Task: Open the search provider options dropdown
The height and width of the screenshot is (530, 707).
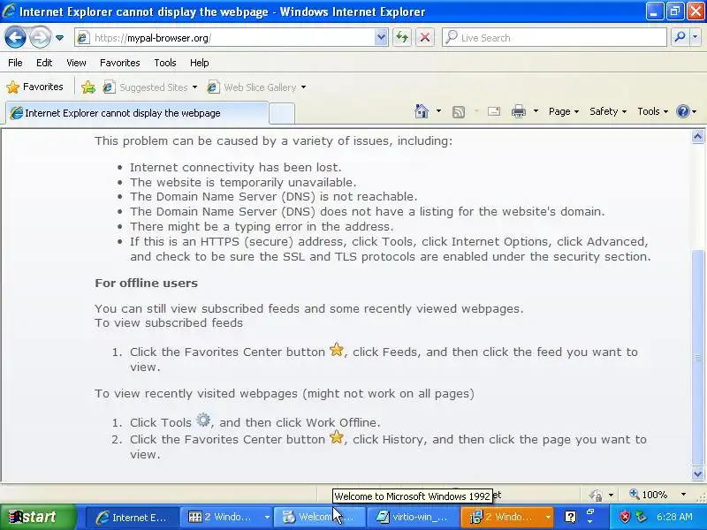Action: [x=696, y=38]
